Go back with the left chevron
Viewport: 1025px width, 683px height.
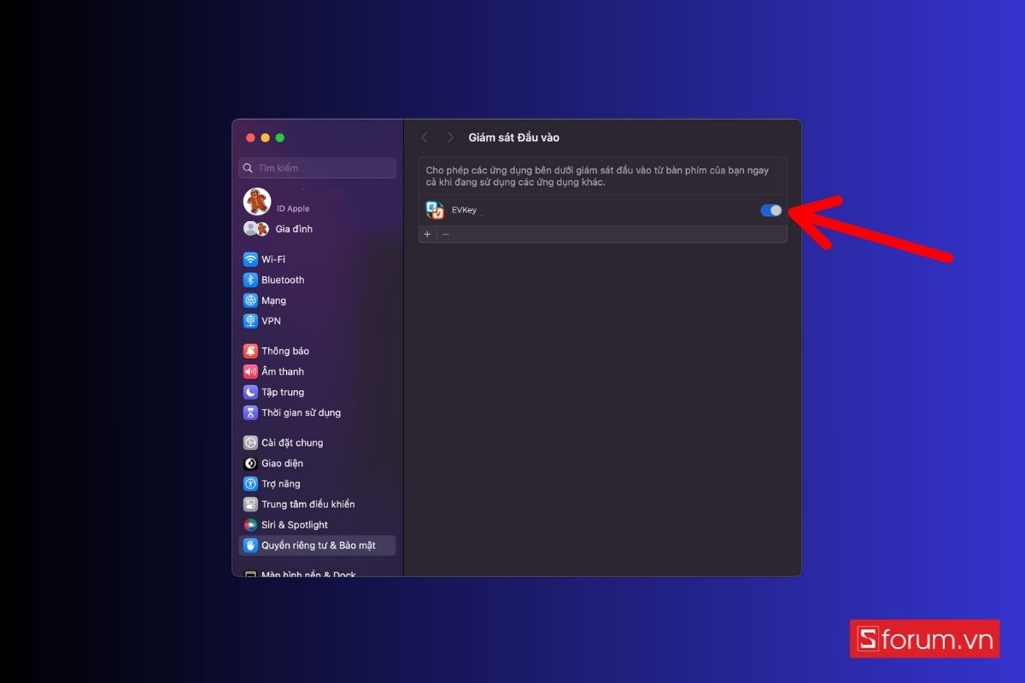tap(425, 137)
